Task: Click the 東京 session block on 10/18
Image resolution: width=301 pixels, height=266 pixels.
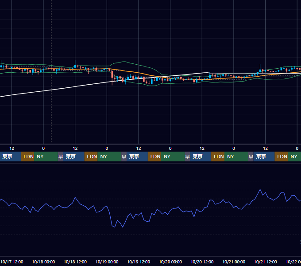Action: [x=73, y=156]
